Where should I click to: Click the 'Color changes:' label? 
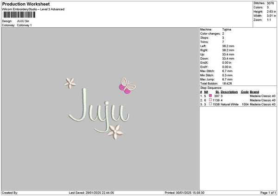[x=210, y=34]
